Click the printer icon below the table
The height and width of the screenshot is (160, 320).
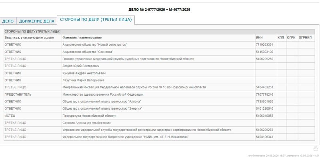(x=316, y=148)
